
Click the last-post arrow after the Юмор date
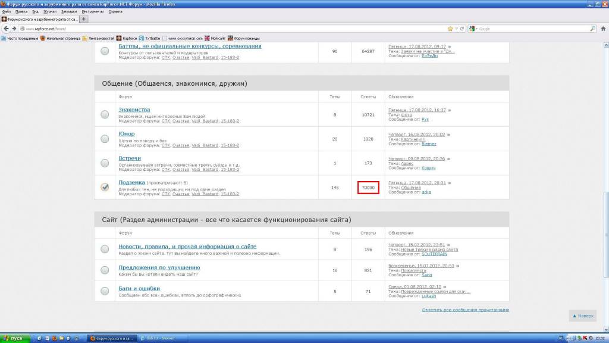[x=448, y=135]
